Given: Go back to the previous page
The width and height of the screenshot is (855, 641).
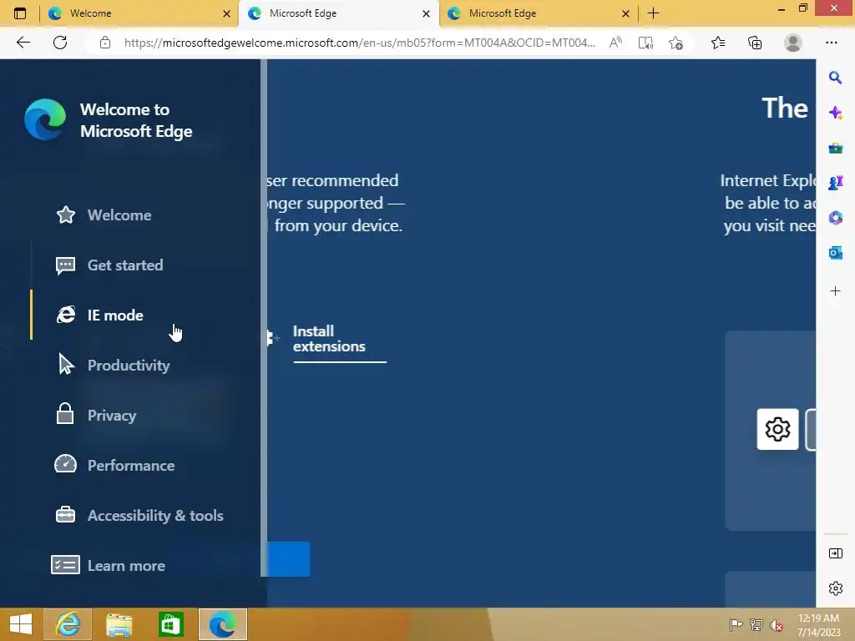Looking at the screenshot, I should point(23,43).
